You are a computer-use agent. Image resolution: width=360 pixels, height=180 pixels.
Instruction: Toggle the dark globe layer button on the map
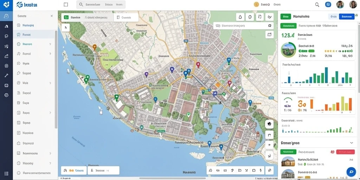269,124
